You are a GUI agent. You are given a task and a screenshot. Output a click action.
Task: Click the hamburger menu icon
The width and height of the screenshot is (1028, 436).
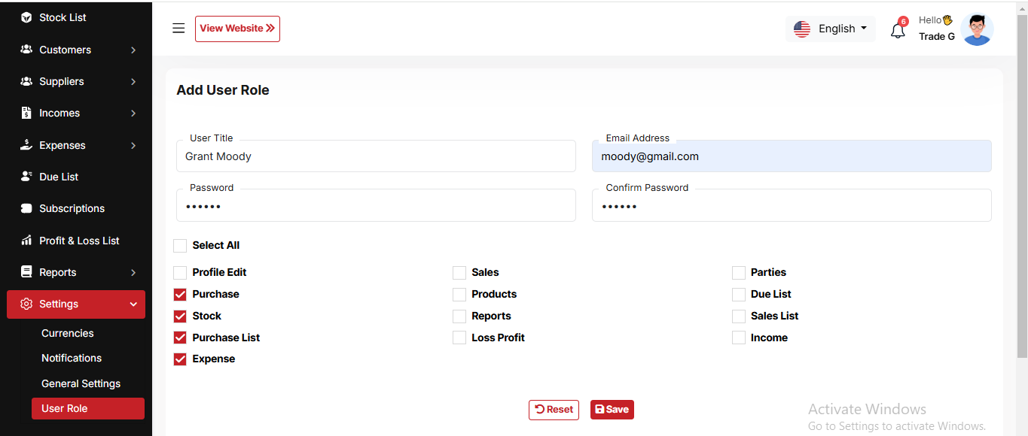coord(178,29)
